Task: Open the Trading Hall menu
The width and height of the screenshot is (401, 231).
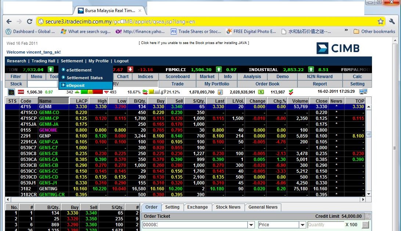Action: [x=43, y=61]
